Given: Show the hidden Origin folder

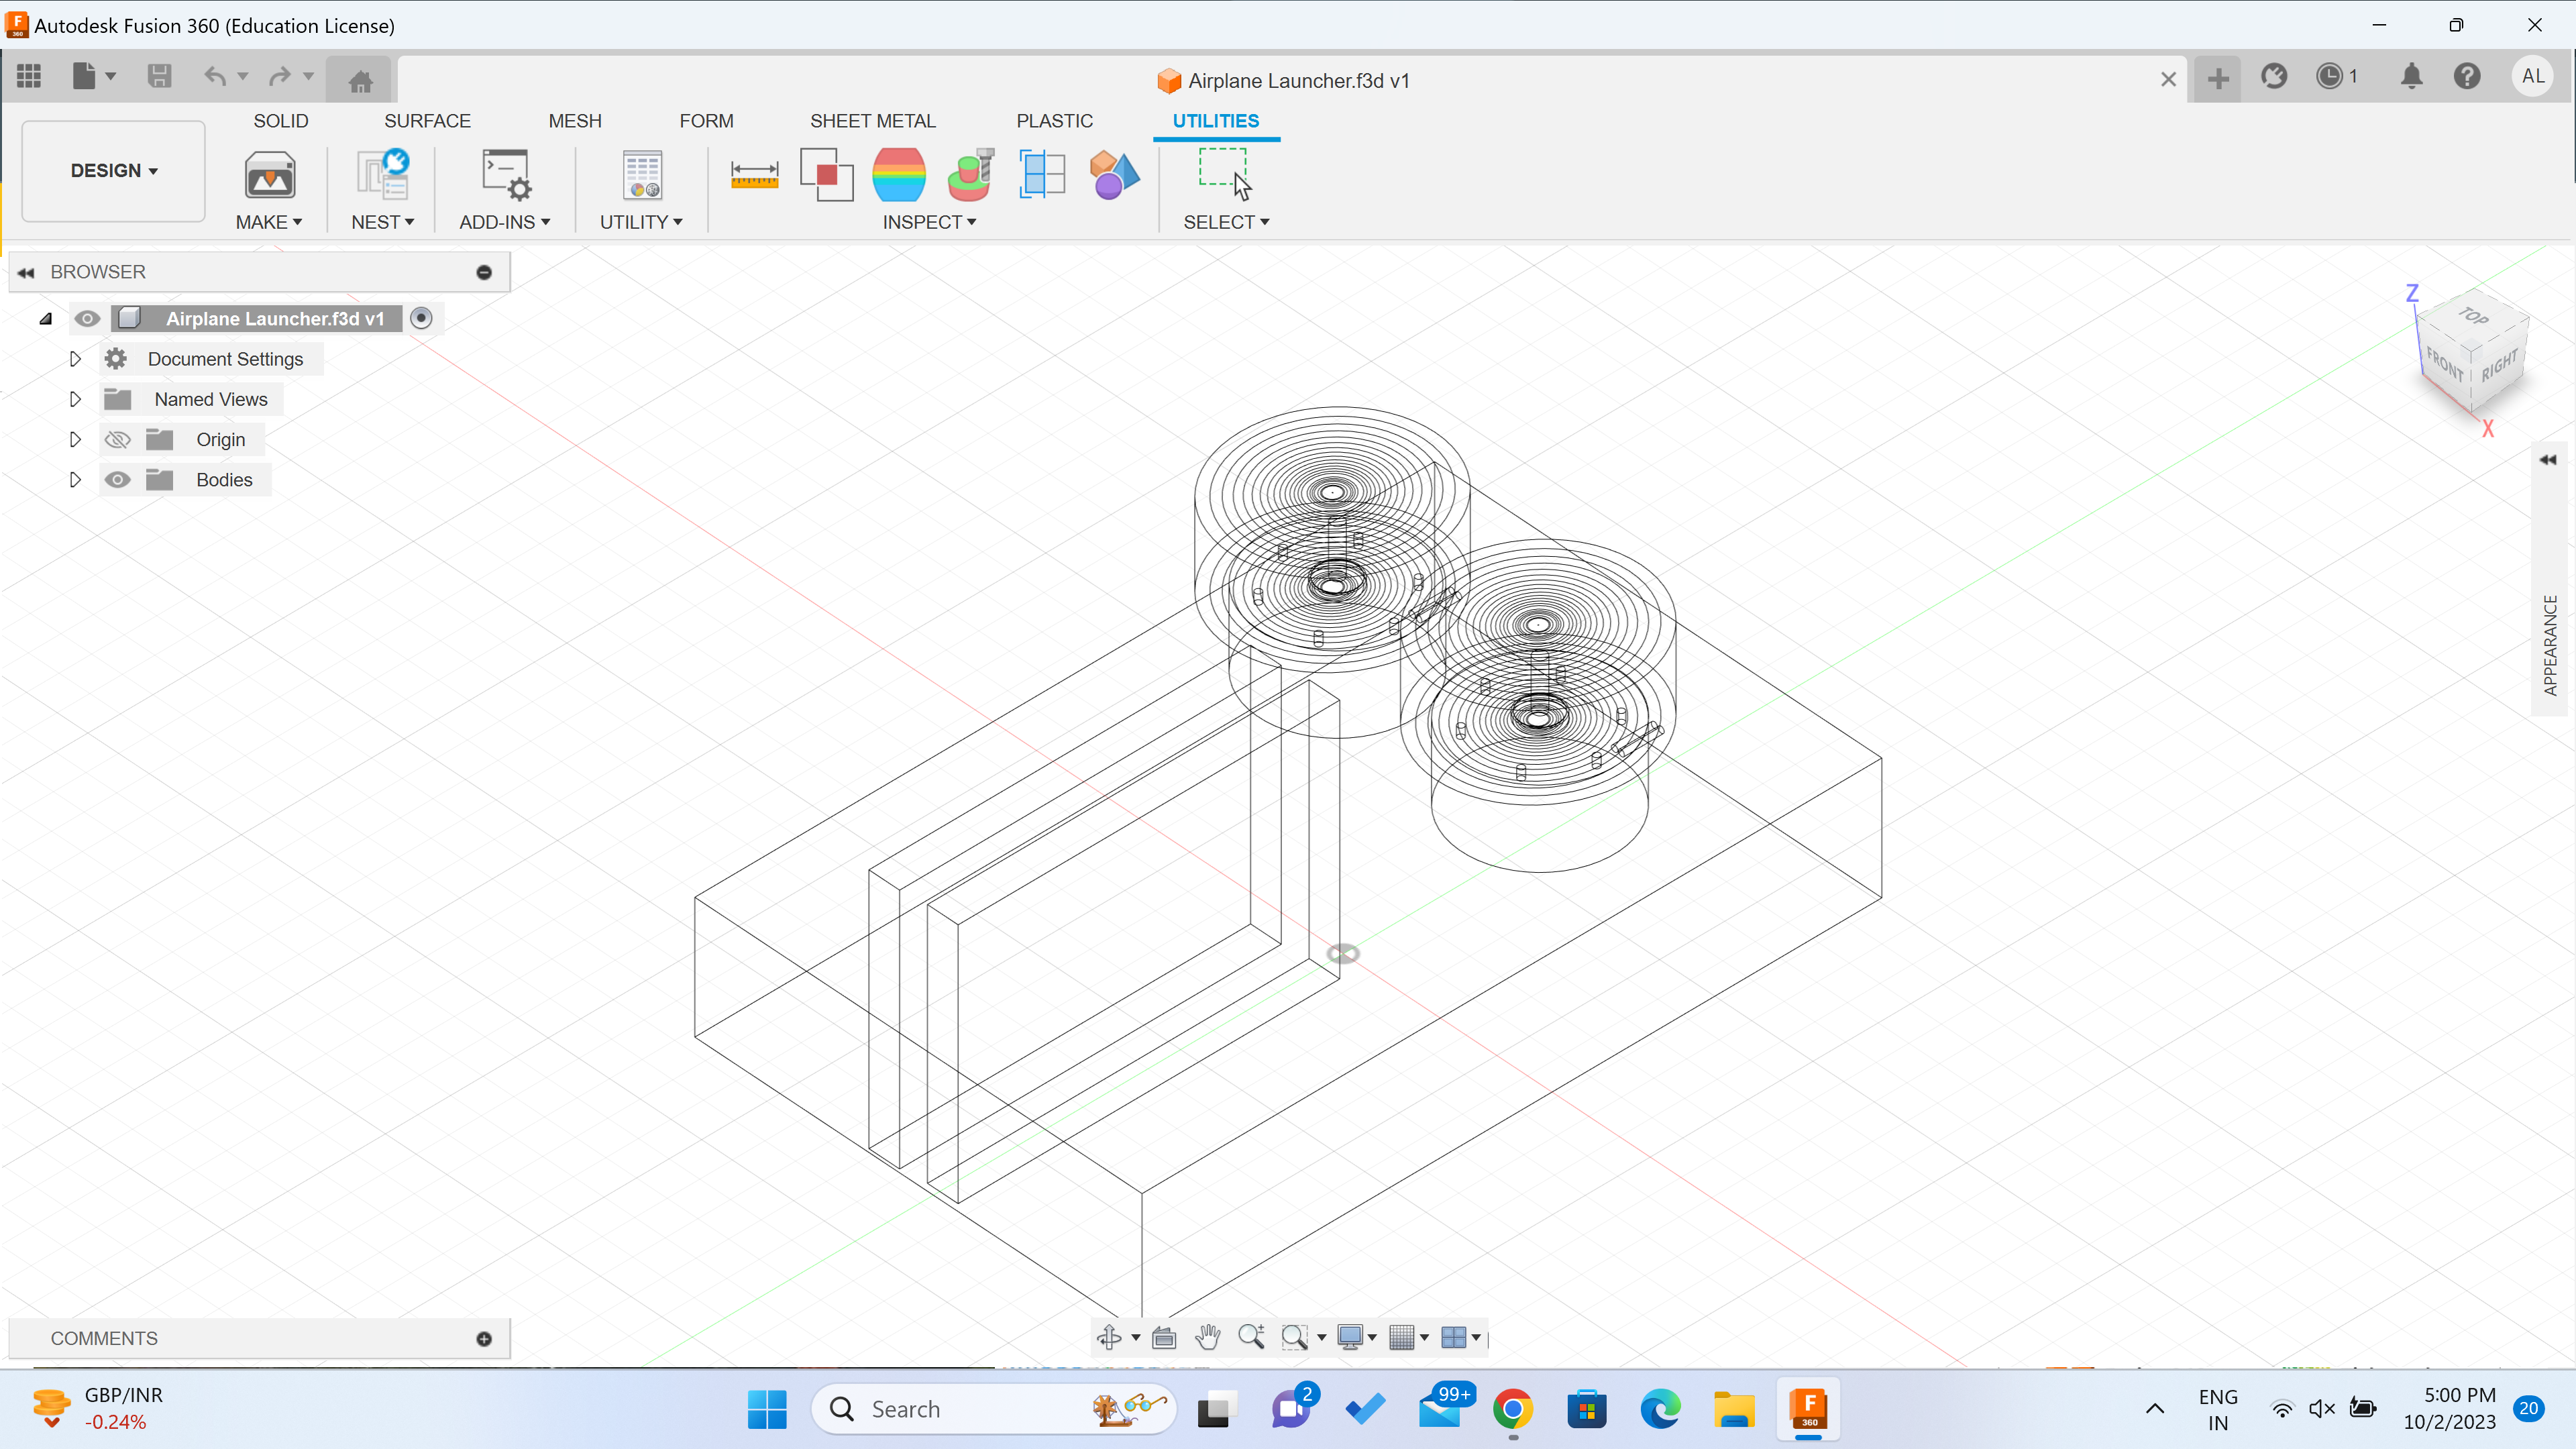Looking at the screenshot, I should 117,439.
